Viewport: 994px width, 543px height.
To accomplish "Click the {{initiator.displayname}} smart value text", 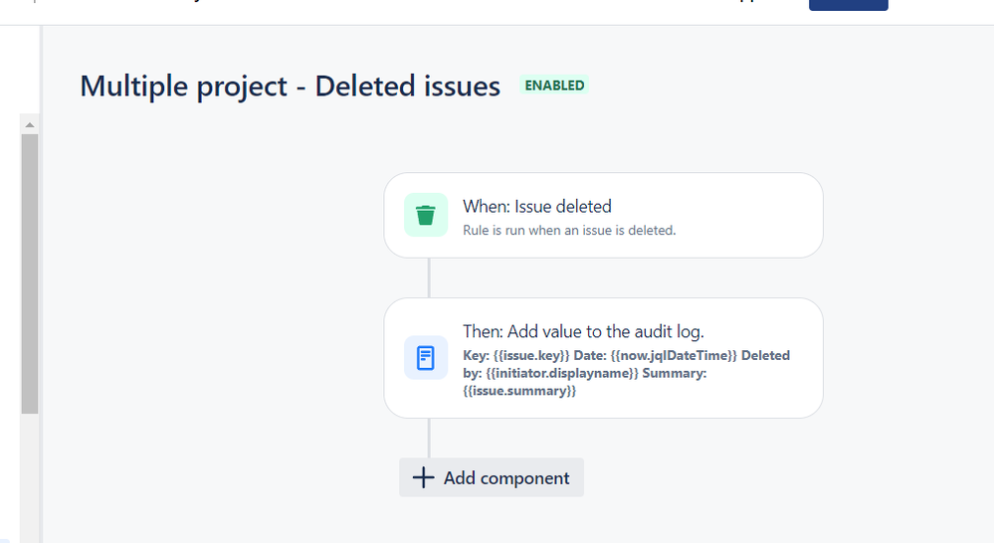I will (562, 373).
